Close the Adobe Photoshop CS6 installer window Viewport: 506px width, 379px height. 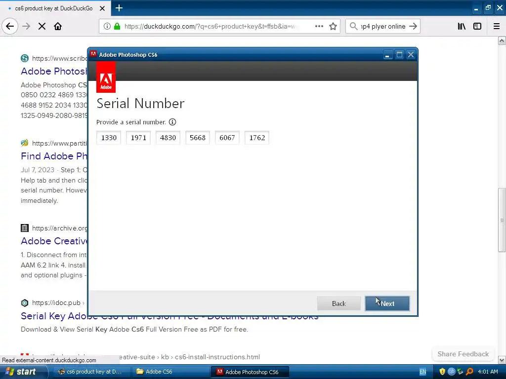click(x=411, y=55)
